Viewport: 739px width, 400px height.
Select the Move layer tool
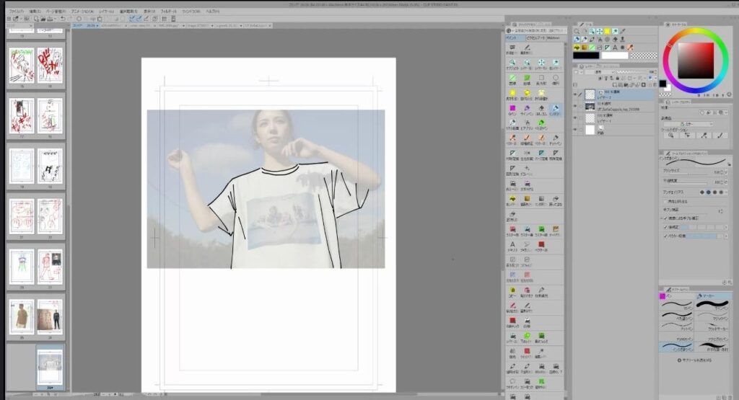click(x=600, y=31)
